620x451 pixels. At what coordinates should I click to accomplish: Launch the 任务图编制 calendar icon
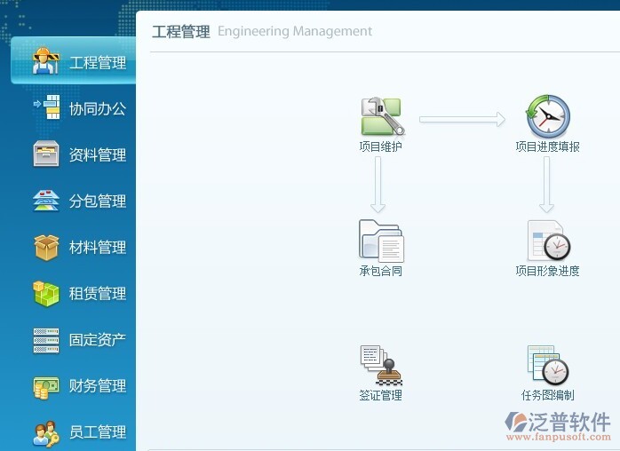point(547,365)
